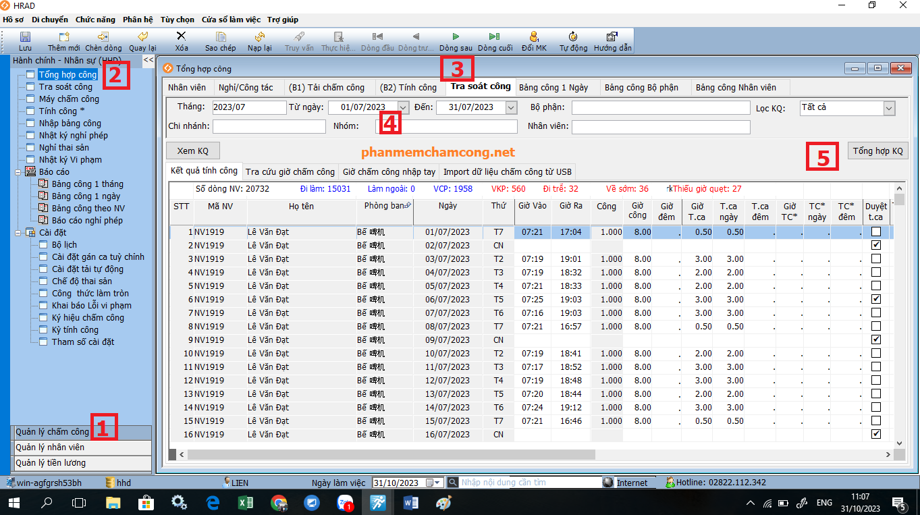
Task: Tick Duyệt t.ca checkbox for 12/07/2023 row
Action: pyautogui.click(x=876, y=381)
